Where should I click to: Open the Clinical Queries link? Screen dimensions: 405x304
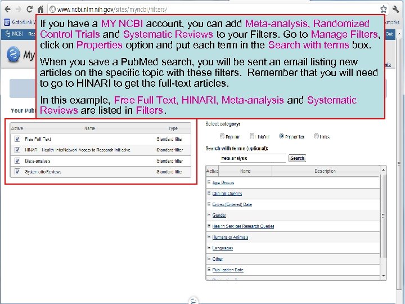(227, 194)
